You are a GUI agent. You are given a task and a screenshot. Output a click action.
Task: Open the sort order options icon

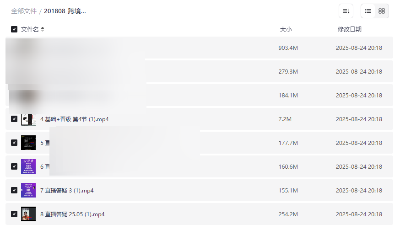tap(346, 11)
